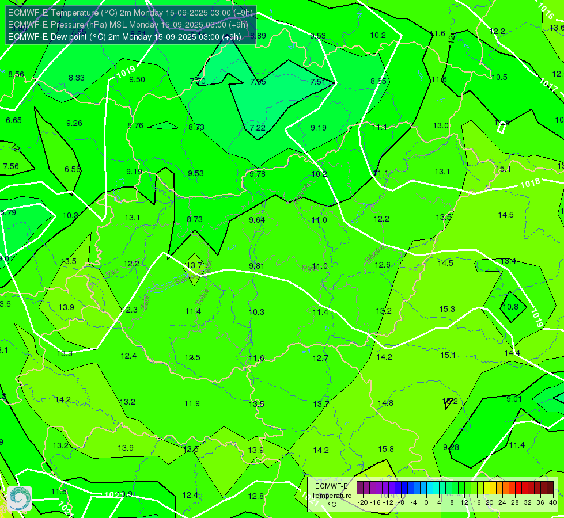Click the Vas county label
This screenshot has height=518, width=564.
pos(112,273)
